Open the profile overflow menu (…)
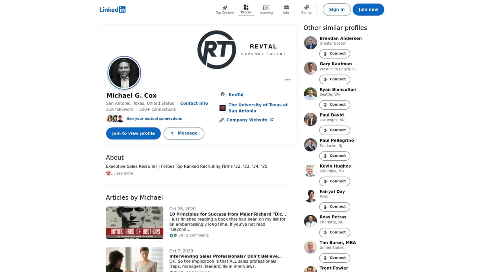Screen dimensions: 484x272 (288, 80)
